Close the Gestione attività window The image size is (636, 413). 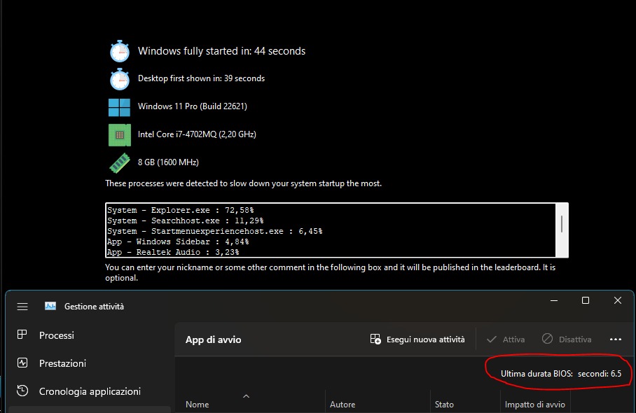coord(617,300)
